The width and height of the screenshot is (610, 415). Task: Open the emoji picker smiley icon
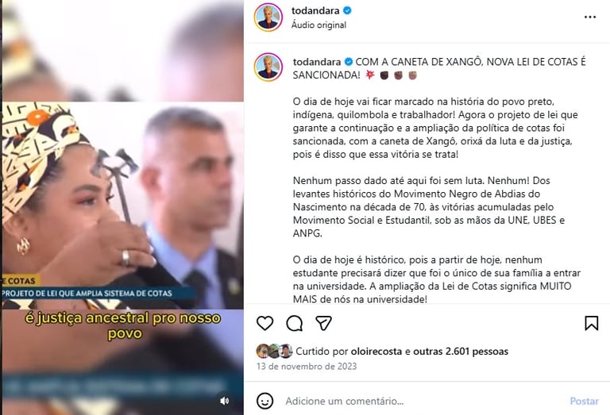(x=265, y=401)
